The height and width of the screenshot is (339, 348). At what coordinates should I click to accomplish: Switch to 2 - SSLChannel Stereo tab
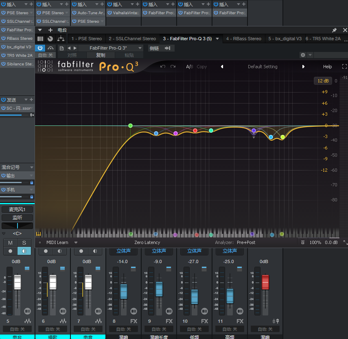coord(132,39)
